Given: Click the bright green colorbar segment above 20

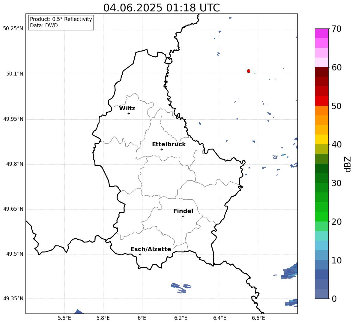Looking at the screenshot, I should [322, 216].
